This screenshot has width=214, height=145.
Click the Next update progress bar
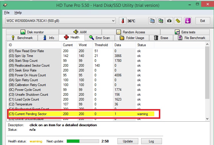[83, 141]
